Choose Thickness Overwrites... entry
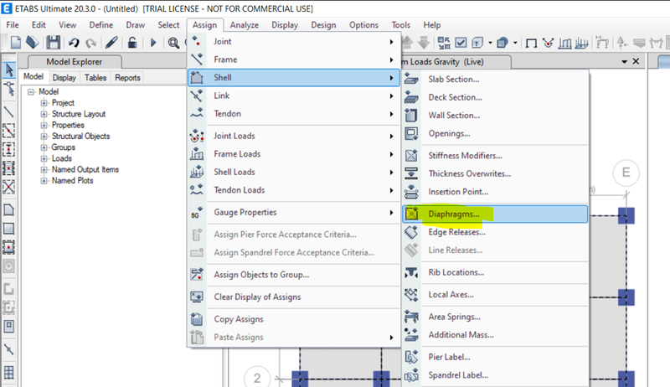 (495, 173)
